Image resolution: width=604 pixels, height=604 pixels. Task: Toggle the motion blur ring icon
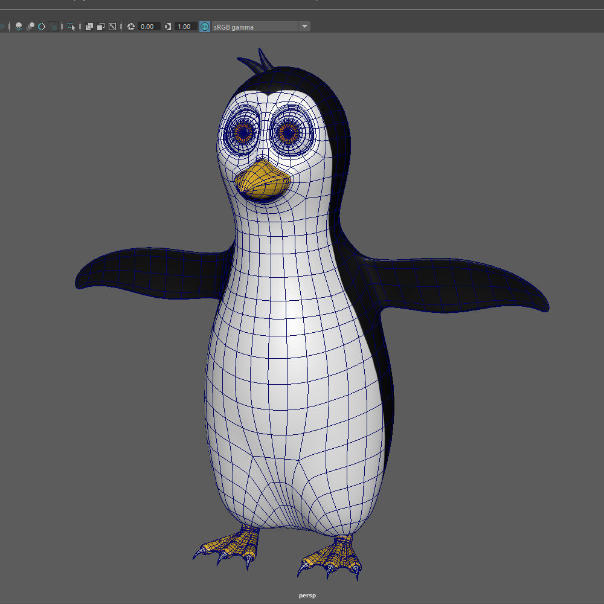coord(42,27)
